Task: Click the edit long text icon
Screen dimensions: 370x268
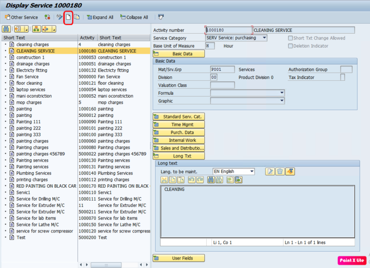Action: 270,171
